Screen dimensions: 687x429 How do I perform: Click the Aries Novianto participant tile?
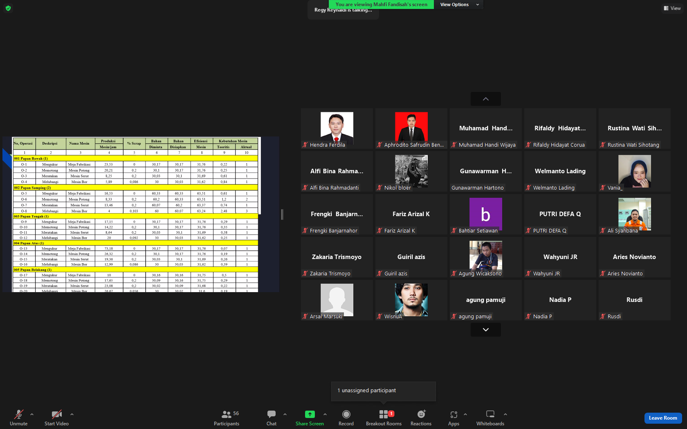[x=635, y=257]
